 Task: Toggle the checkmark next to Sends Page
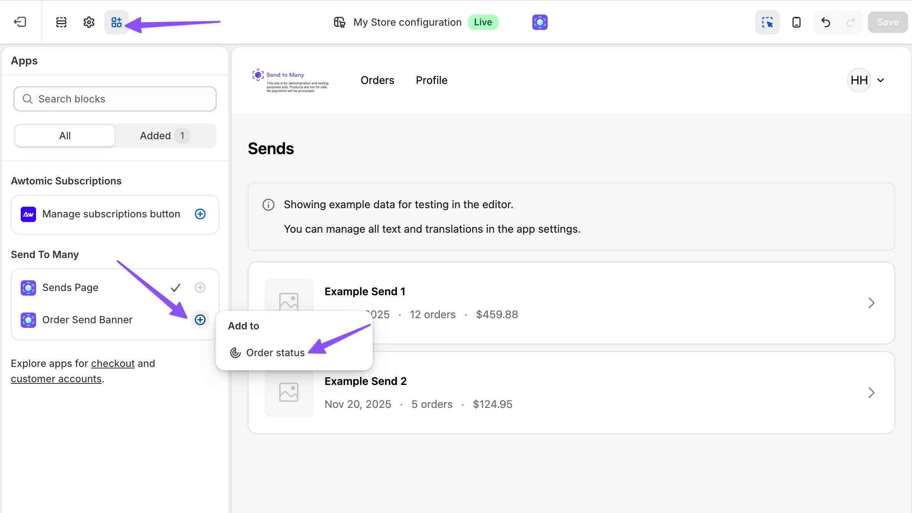tap(176, 287)
